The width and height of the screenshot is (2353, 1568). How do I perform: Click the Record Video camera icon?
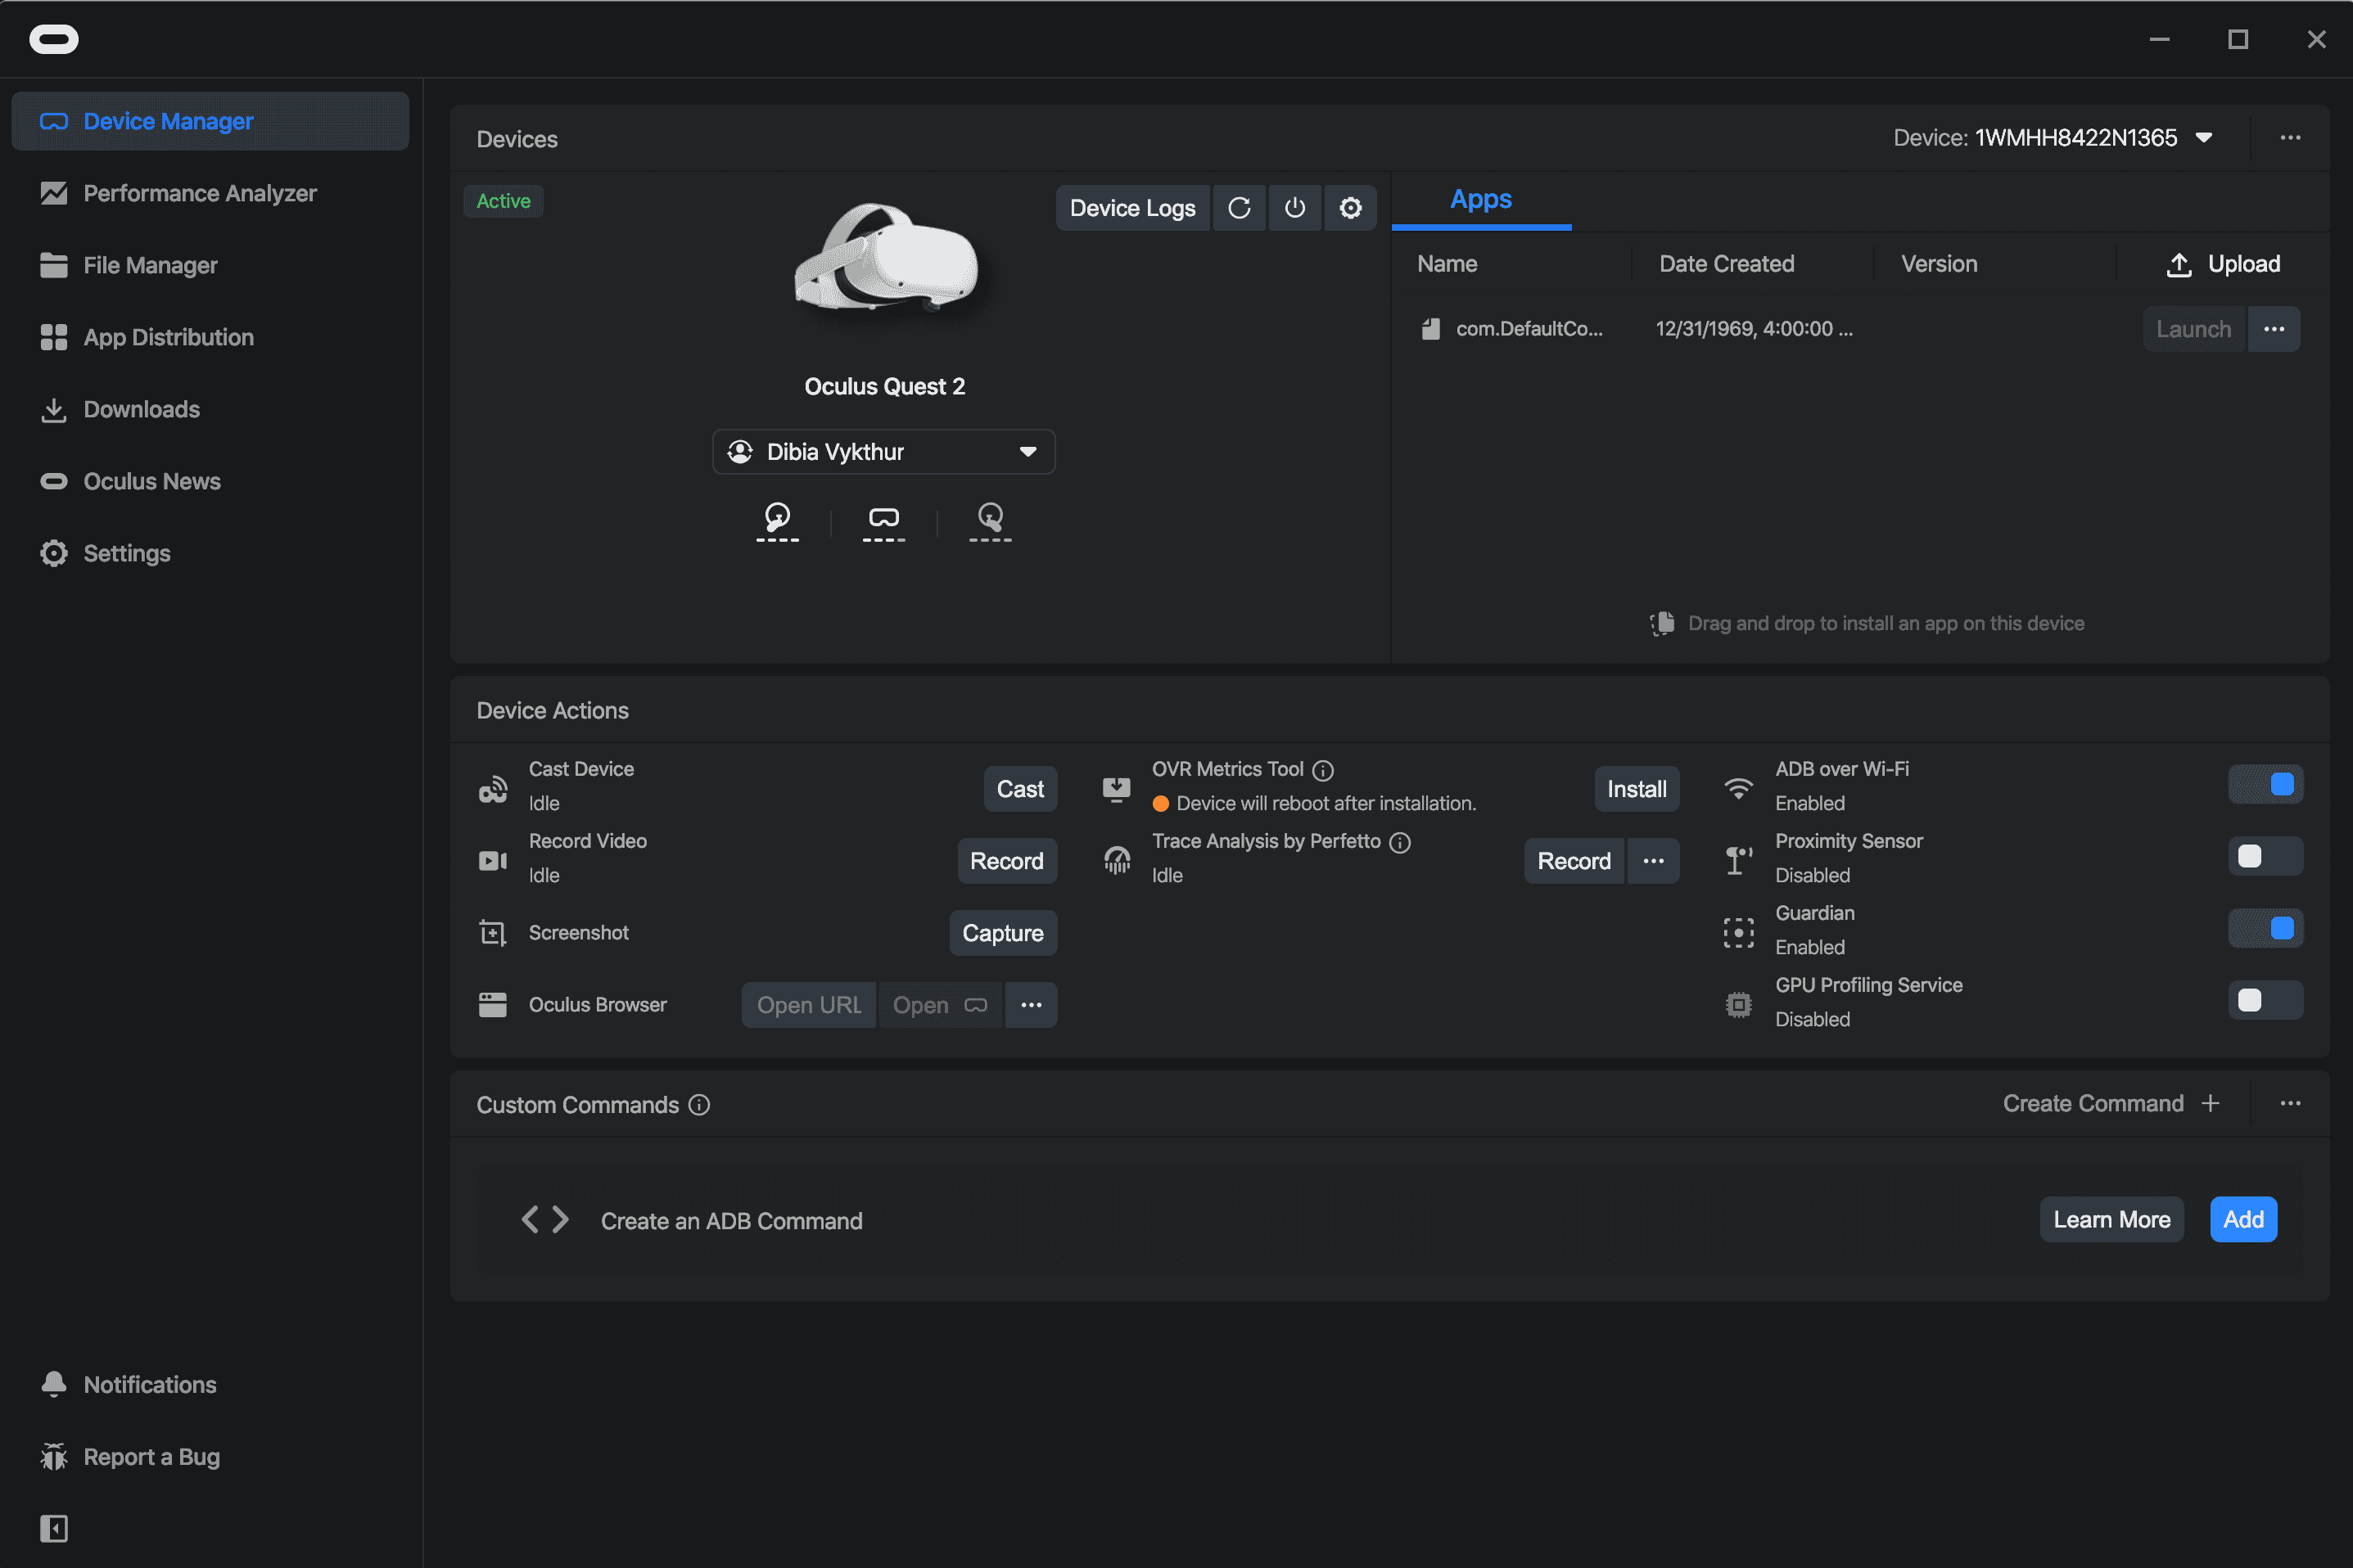493,861
